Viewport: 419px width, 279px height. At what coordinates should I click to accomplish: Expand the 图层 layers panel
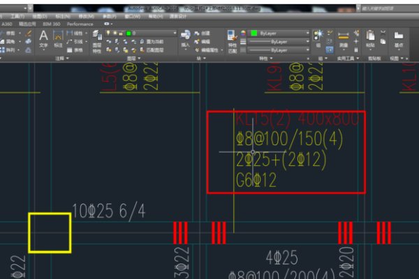(x=133, y=58)
